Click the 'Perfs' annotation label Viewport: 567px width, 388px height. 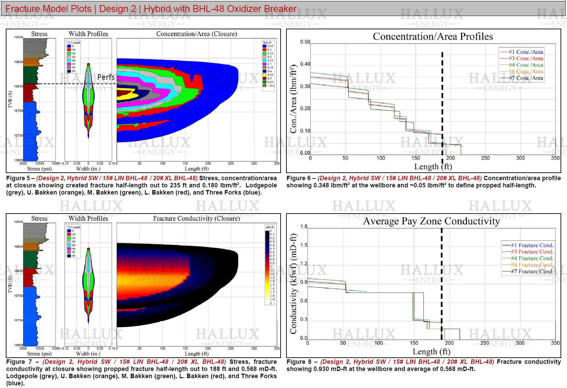(x=106, y=77)
